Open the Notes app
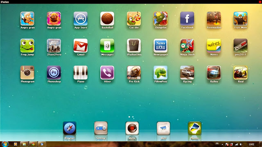 (214, 46)
